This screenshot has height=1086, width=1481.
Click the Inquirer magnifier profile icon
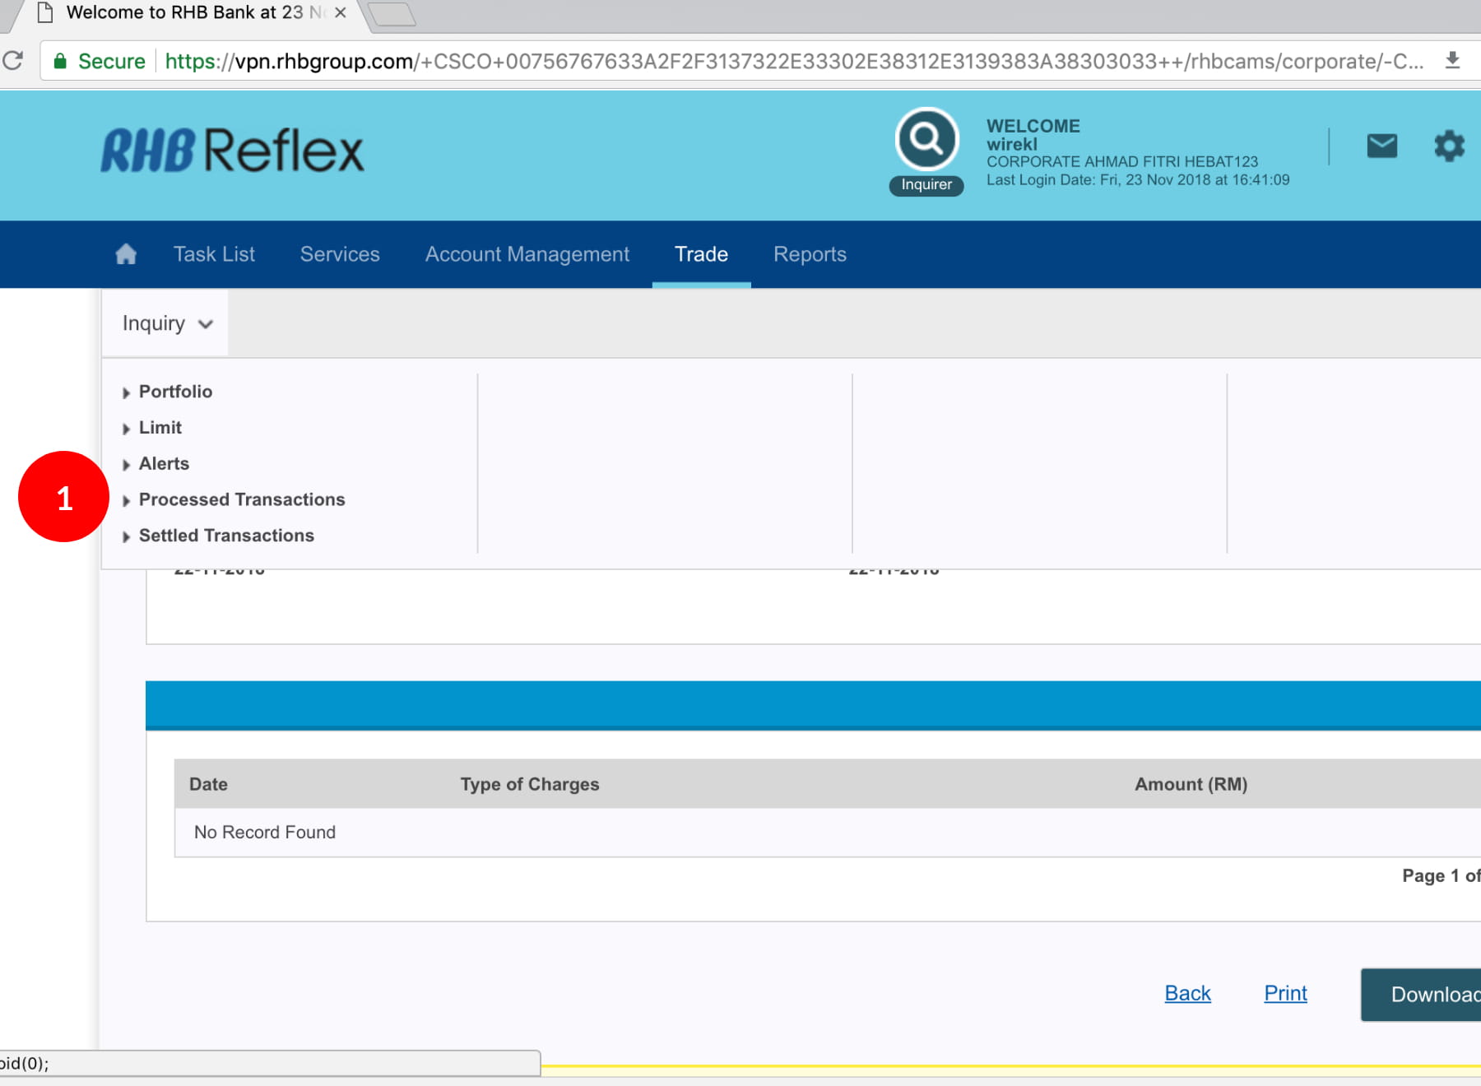(x=926, y=140)
